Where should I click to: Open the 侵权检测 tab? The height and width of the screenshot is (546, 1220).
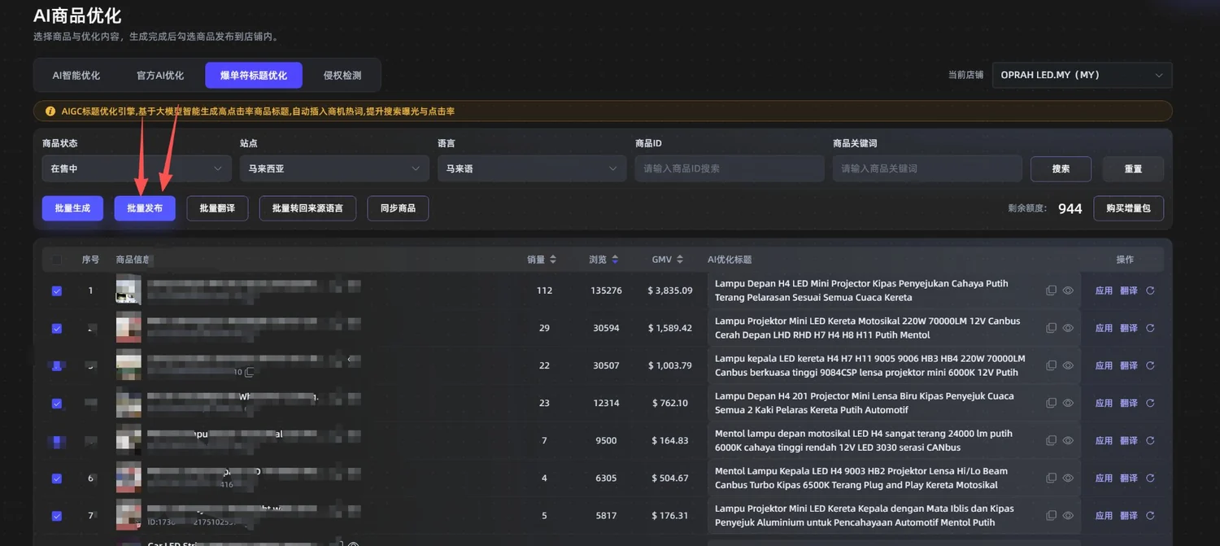tap(342, 75)
